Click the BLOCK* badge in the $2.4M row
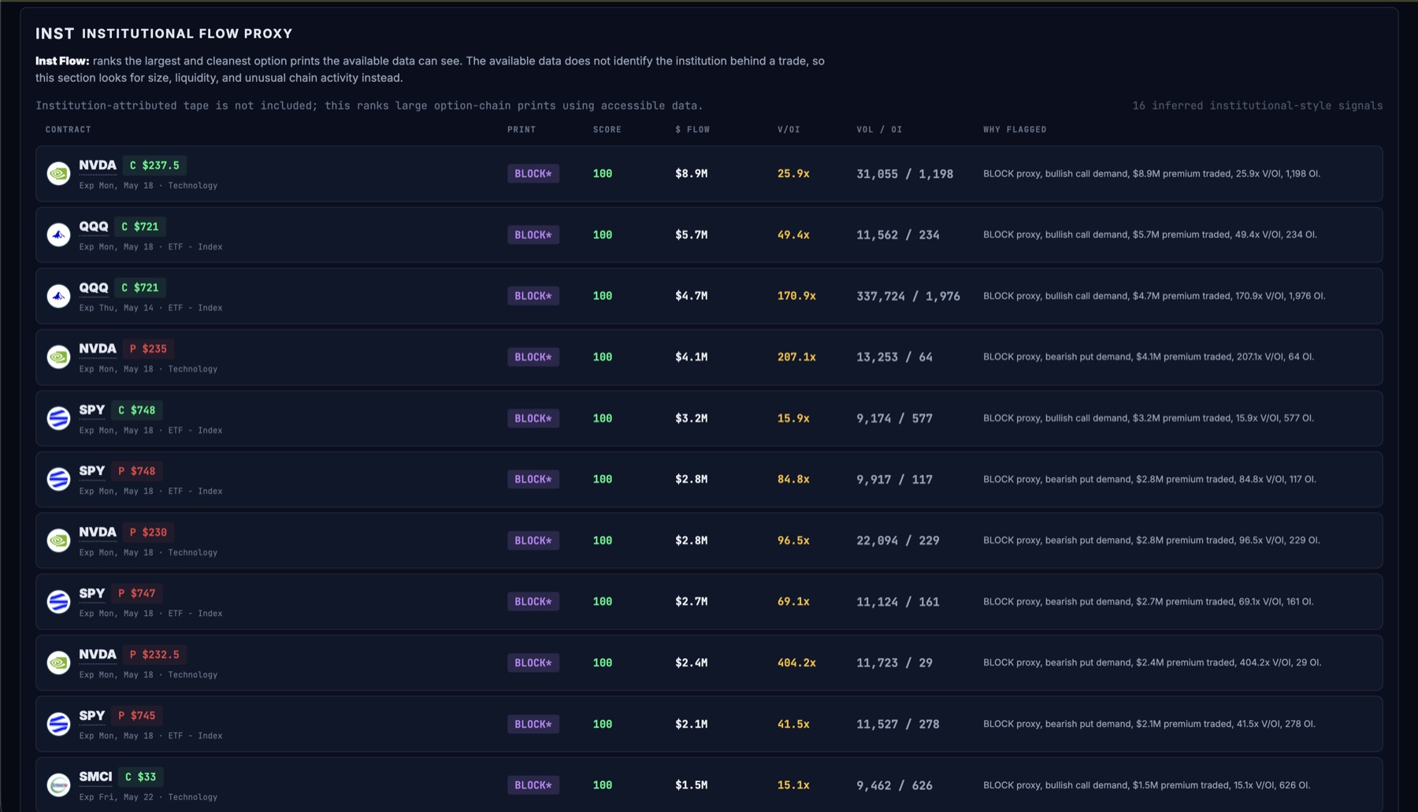 [533, 662]
